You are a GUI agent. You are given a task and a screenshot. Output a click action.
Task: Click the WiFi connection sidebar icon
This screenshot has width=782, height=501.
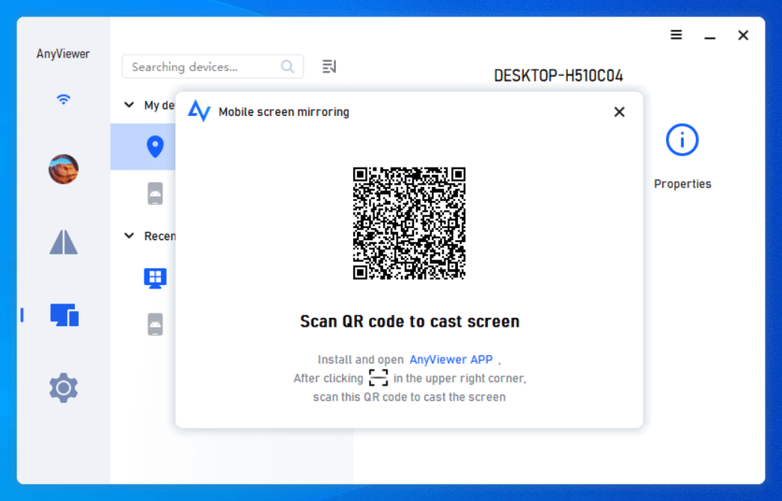[63, 98]
